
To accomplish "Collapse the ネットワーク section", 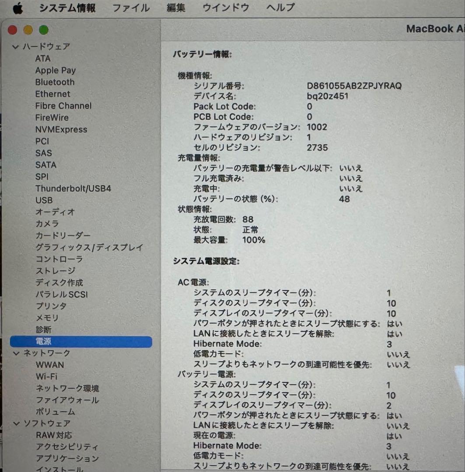I will pos(16,353).
